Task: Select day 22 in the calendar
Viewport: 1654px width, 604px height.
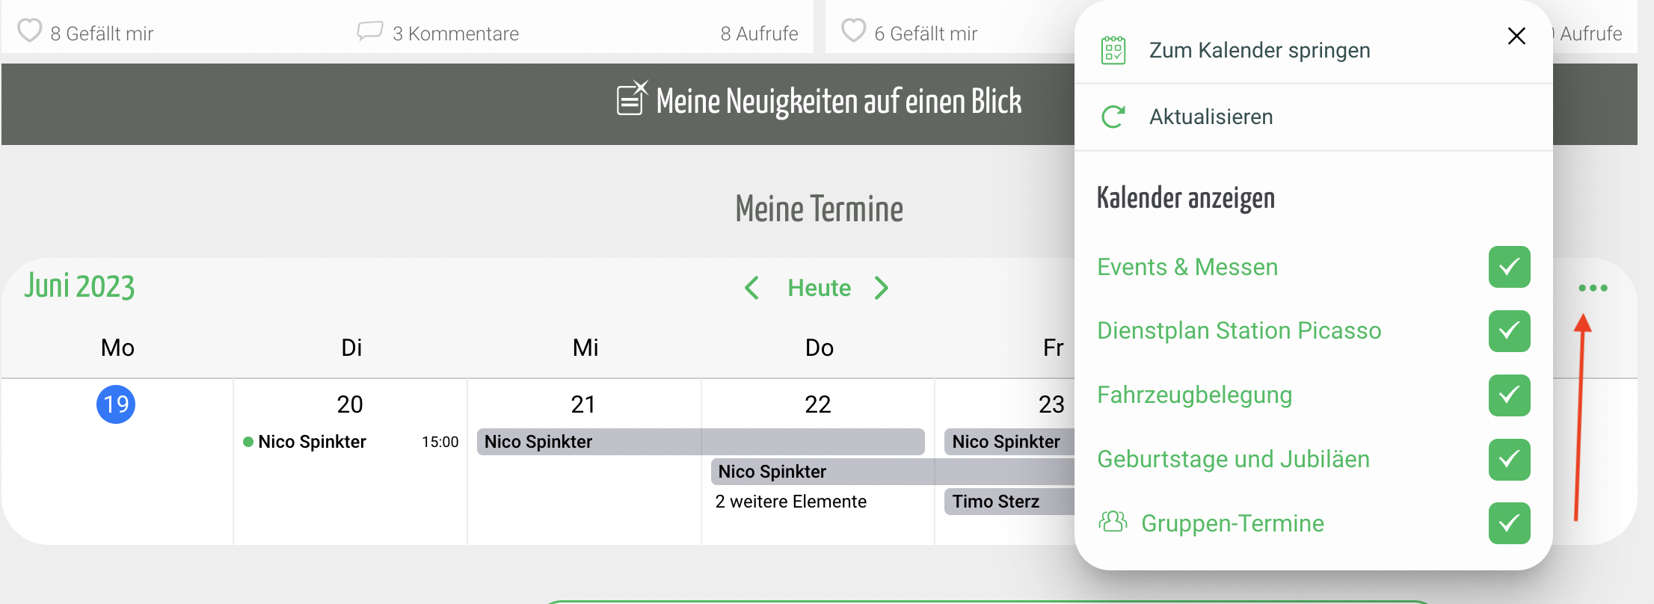Action: tap(818, 404)
